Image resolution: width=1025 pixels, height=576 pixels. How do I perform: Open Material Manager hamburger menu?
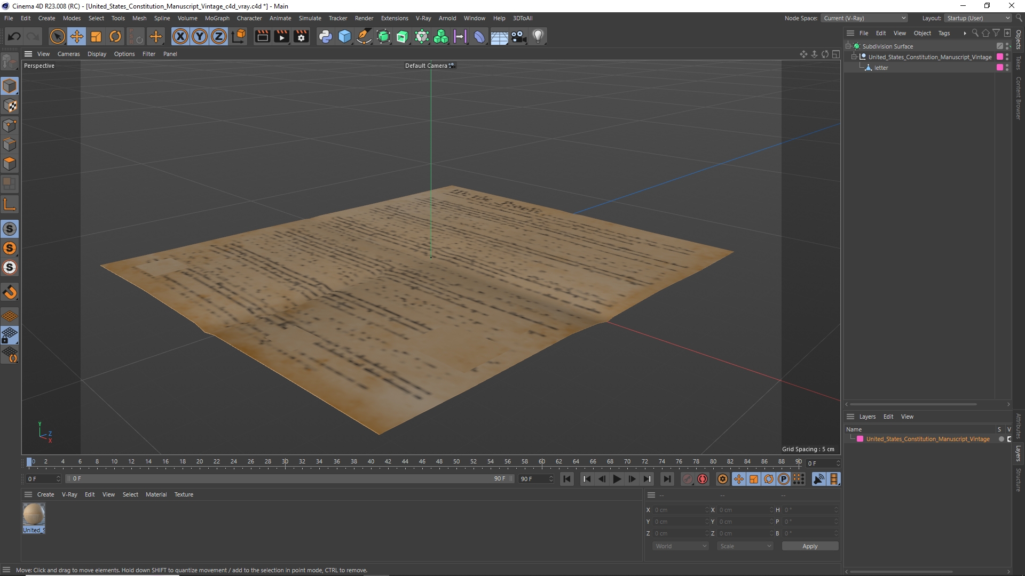coord(28,494)
